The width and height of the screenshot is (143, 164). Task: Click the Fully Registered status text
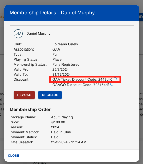tap(66, 64)
